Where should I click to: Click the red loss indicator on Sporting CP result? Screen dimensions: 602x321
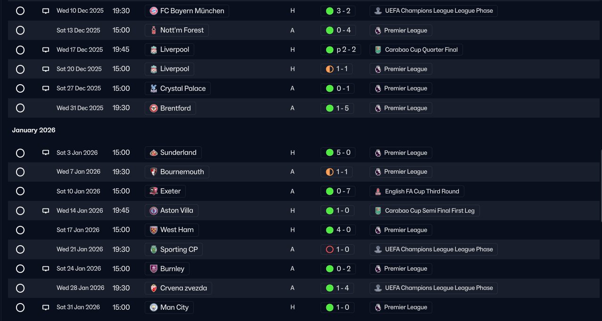(x=330, y=249)
